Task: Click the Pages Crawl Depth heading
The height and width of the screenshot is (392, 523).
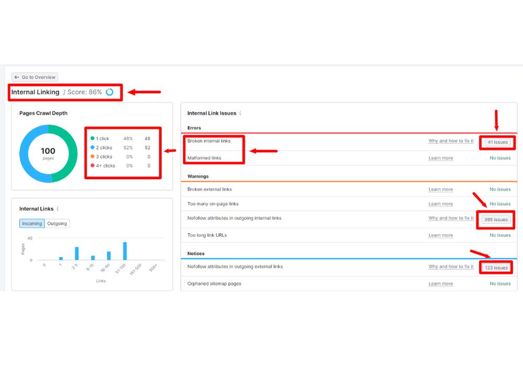Action: coord(43,113)
